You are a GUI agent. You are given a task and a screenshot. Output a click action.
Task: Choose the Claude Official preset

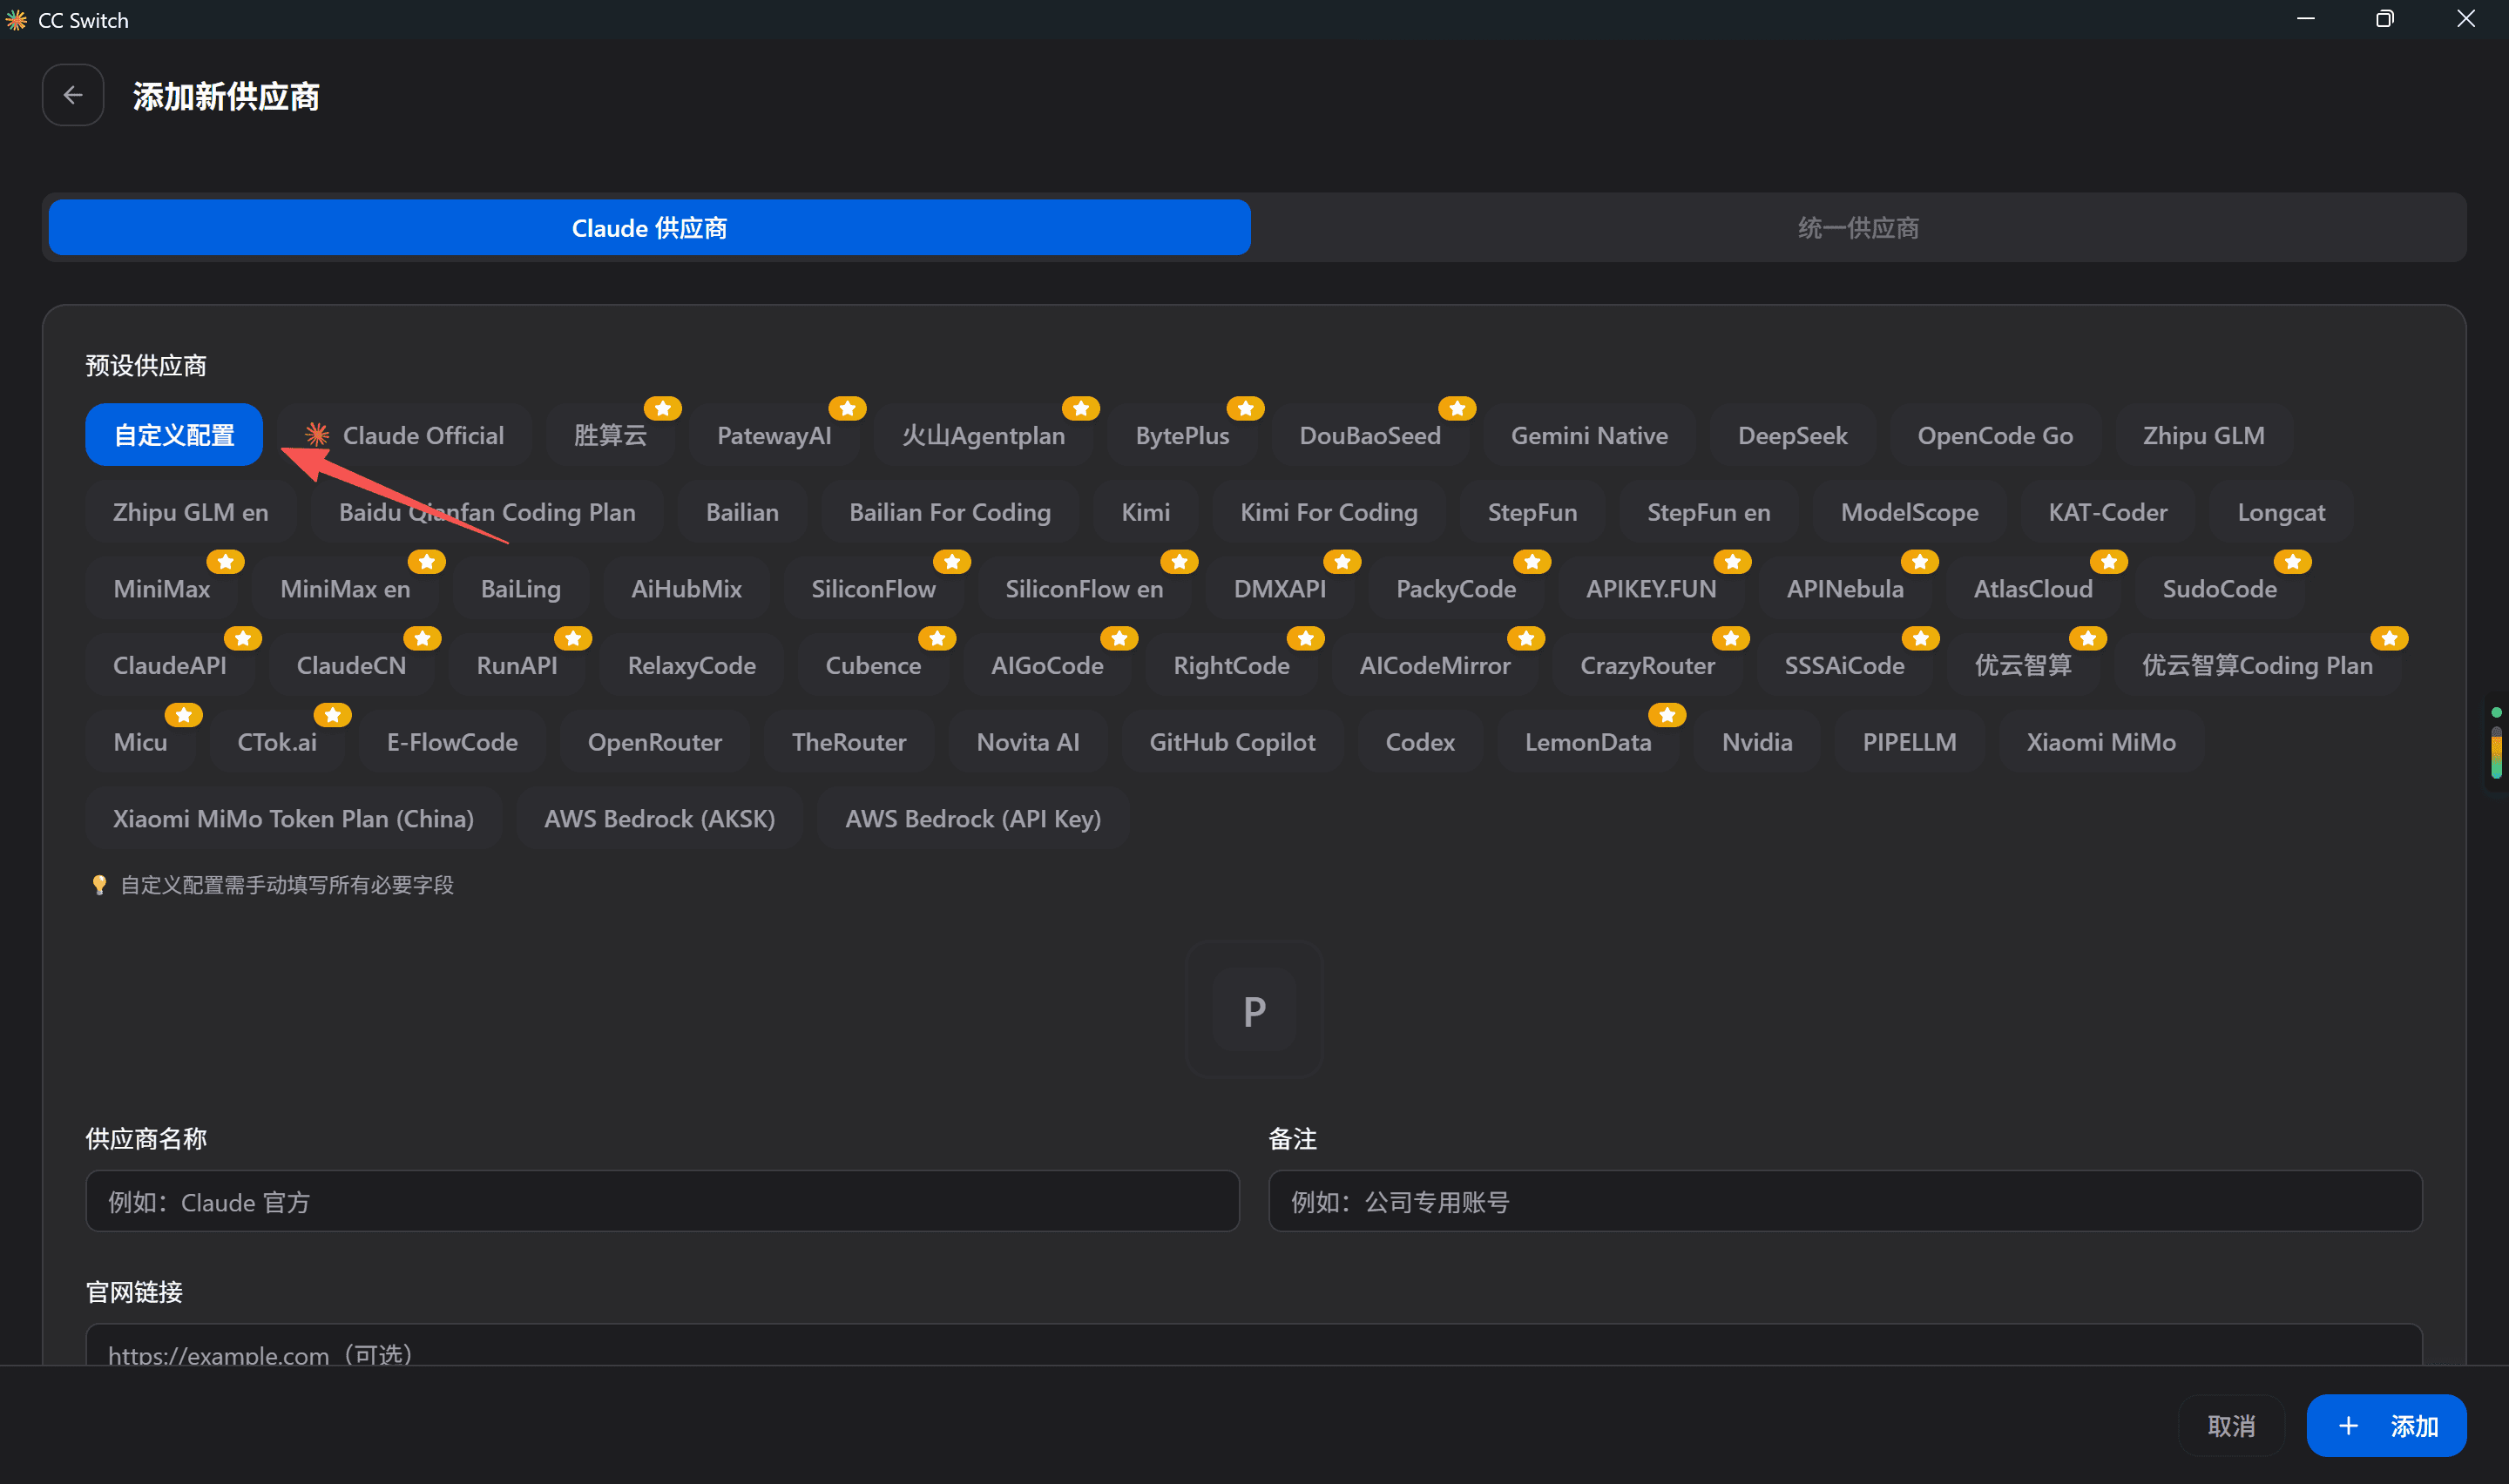[405, 435]
